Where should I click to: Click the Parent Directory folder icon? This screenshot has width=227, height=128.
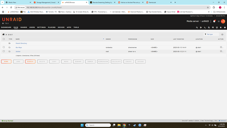(x=10, y=43)
